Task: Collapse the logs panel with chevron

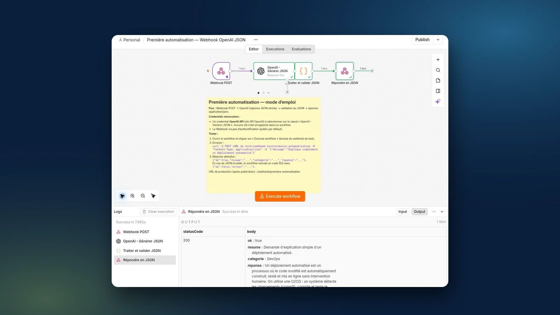Action: click(442, 212)
